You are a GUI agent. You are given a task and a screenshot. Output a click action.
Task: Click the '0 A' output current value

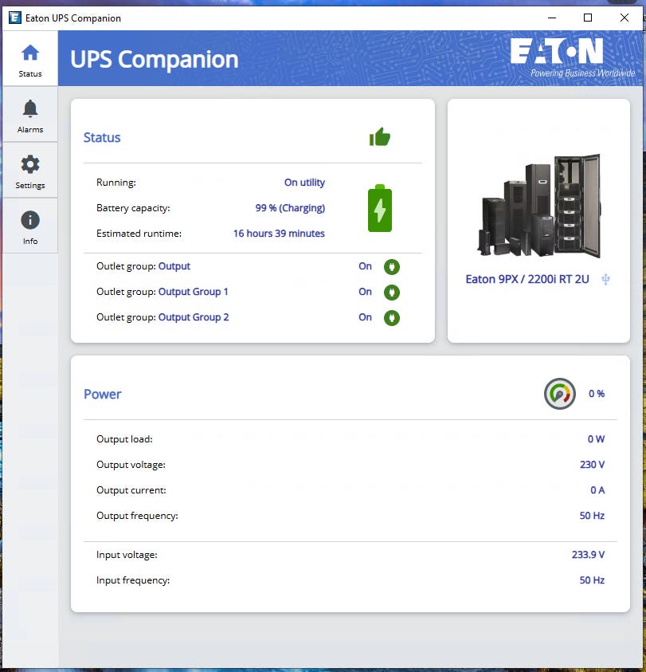click(x=597, y=490)
